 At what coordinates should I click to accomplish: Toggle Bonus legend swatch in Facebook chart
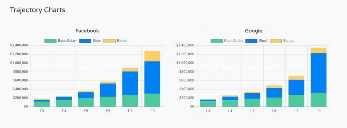click(110, 41)
